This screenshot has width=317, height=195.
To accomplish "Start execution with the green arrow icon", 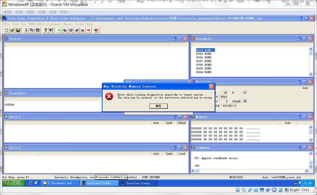I will pyautogui.click(x=59, y=30).
